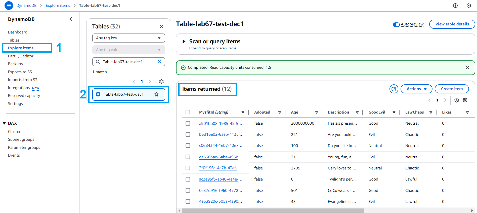Open the Any tag value dropdown
Viewport: 477px width, 213px height.
tap(129, 50)
